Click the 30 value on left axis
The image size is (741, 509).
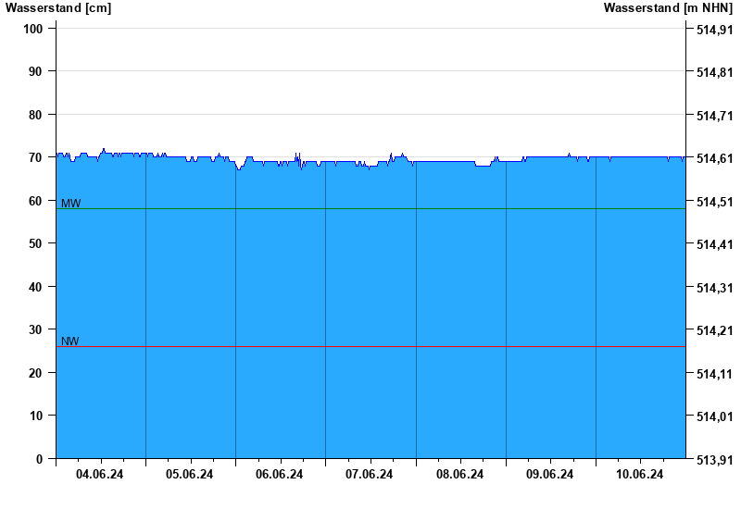pyautogui.click(x=35, y=329)
